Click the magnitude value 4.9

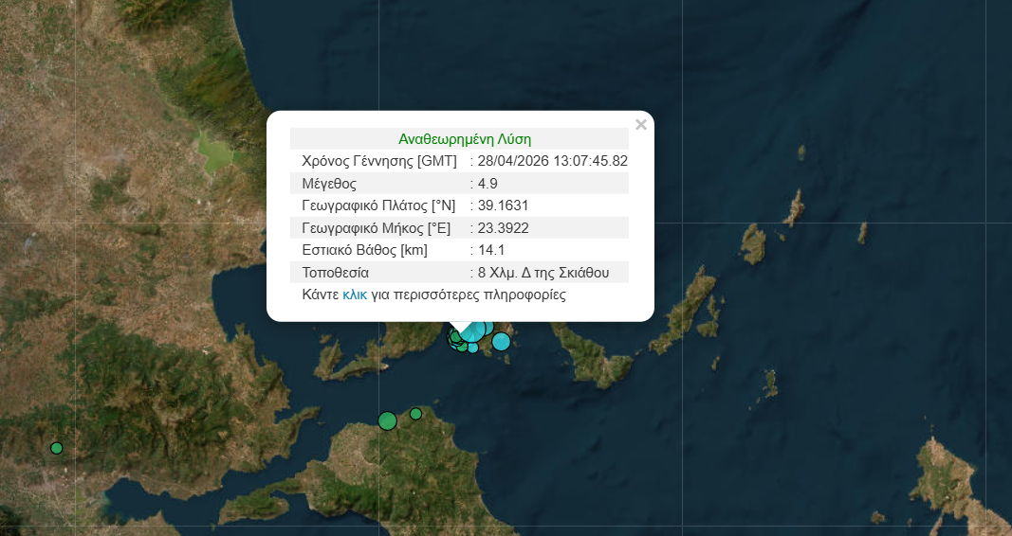point(484,183)
